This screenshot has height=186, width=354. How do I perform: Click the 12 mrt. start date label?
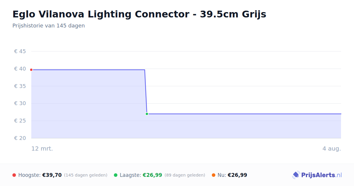tap(42, 149)
